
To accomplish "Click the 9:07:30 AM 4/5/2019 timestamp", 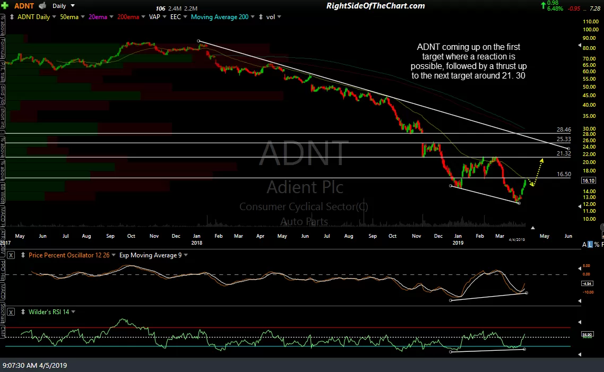I will pos(34,366).
